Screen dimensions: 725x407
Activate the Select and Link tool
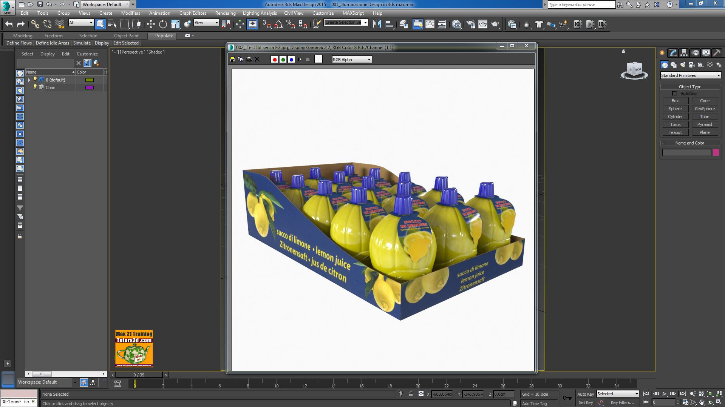pos(35,24)
